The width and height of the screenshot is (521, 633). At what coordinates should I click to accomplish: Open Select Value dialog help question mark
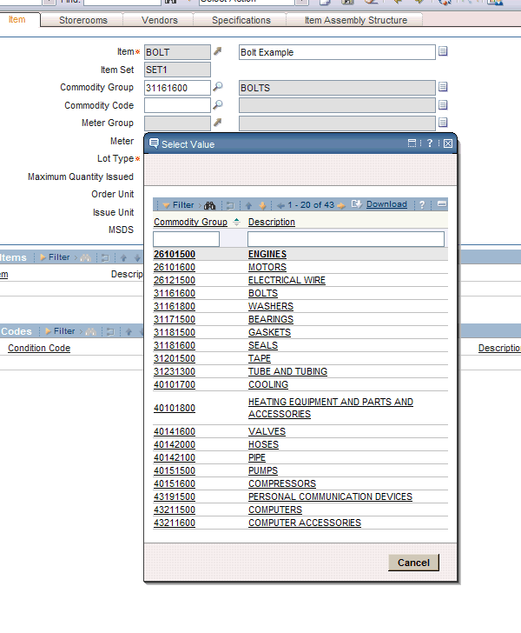[x=430, y=143]
